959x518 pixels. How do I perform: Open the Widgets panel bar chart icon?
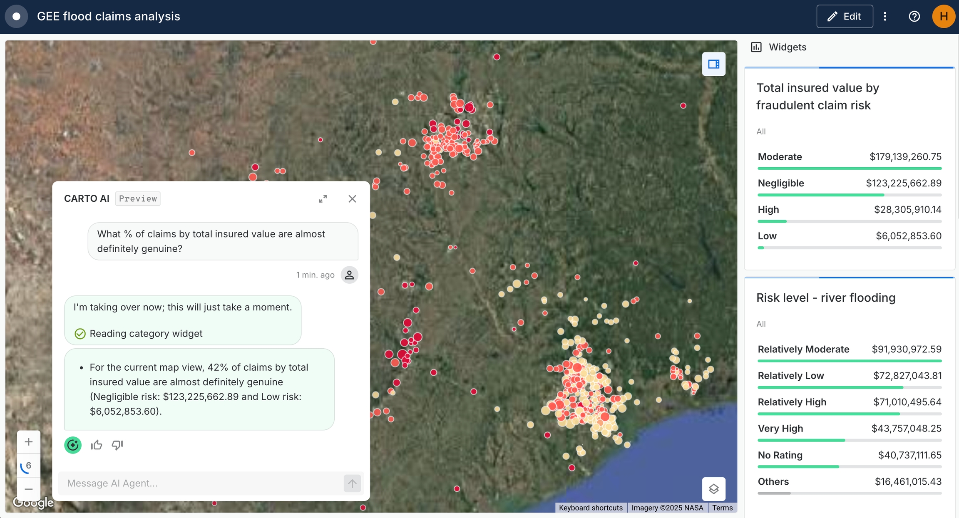pos(757,47)
